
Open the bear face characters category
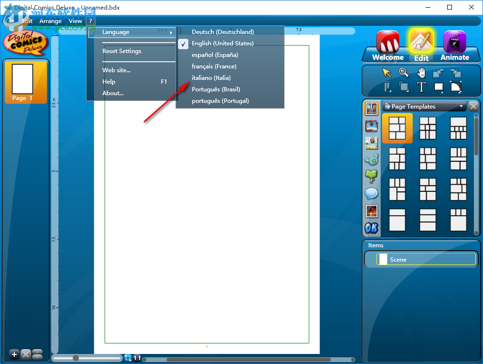372,160
